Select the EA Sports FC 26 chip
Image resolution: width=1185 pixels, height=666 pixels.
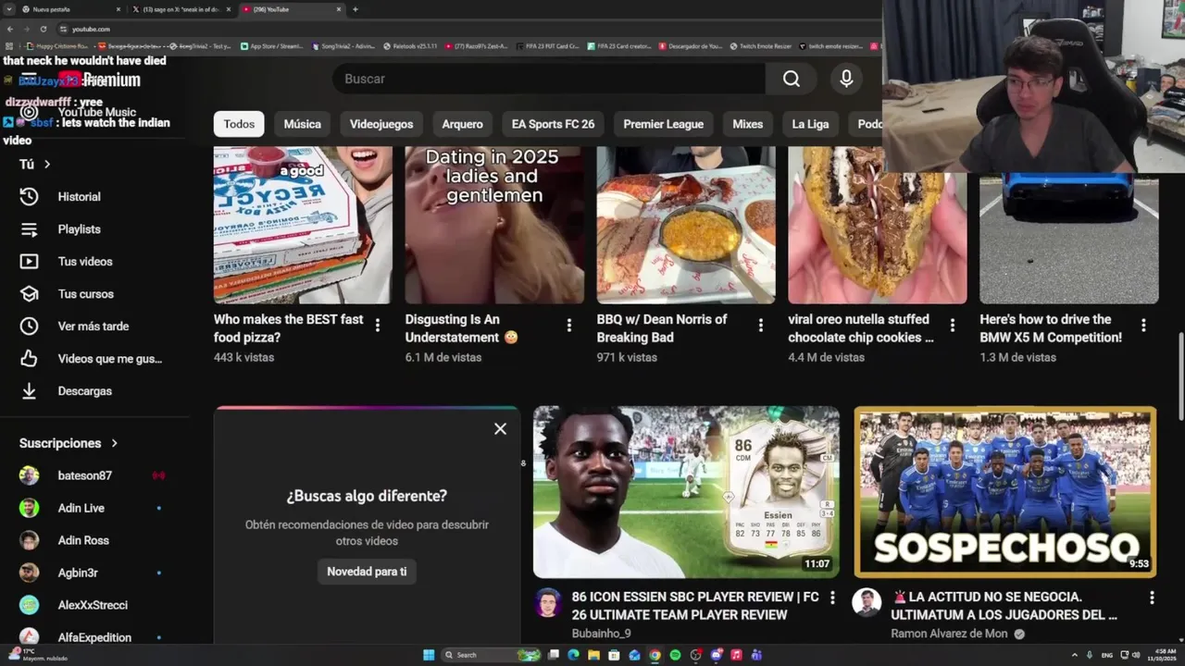553,124
